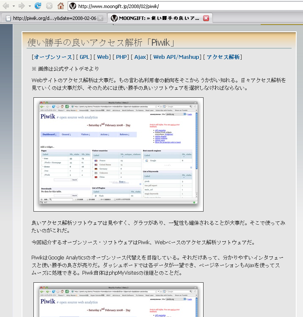
Task: Reload the page with the refresh icon
Action: [x=38, y=6]
